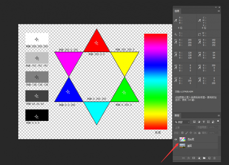Click the create new layer icon

pos(209,157)
